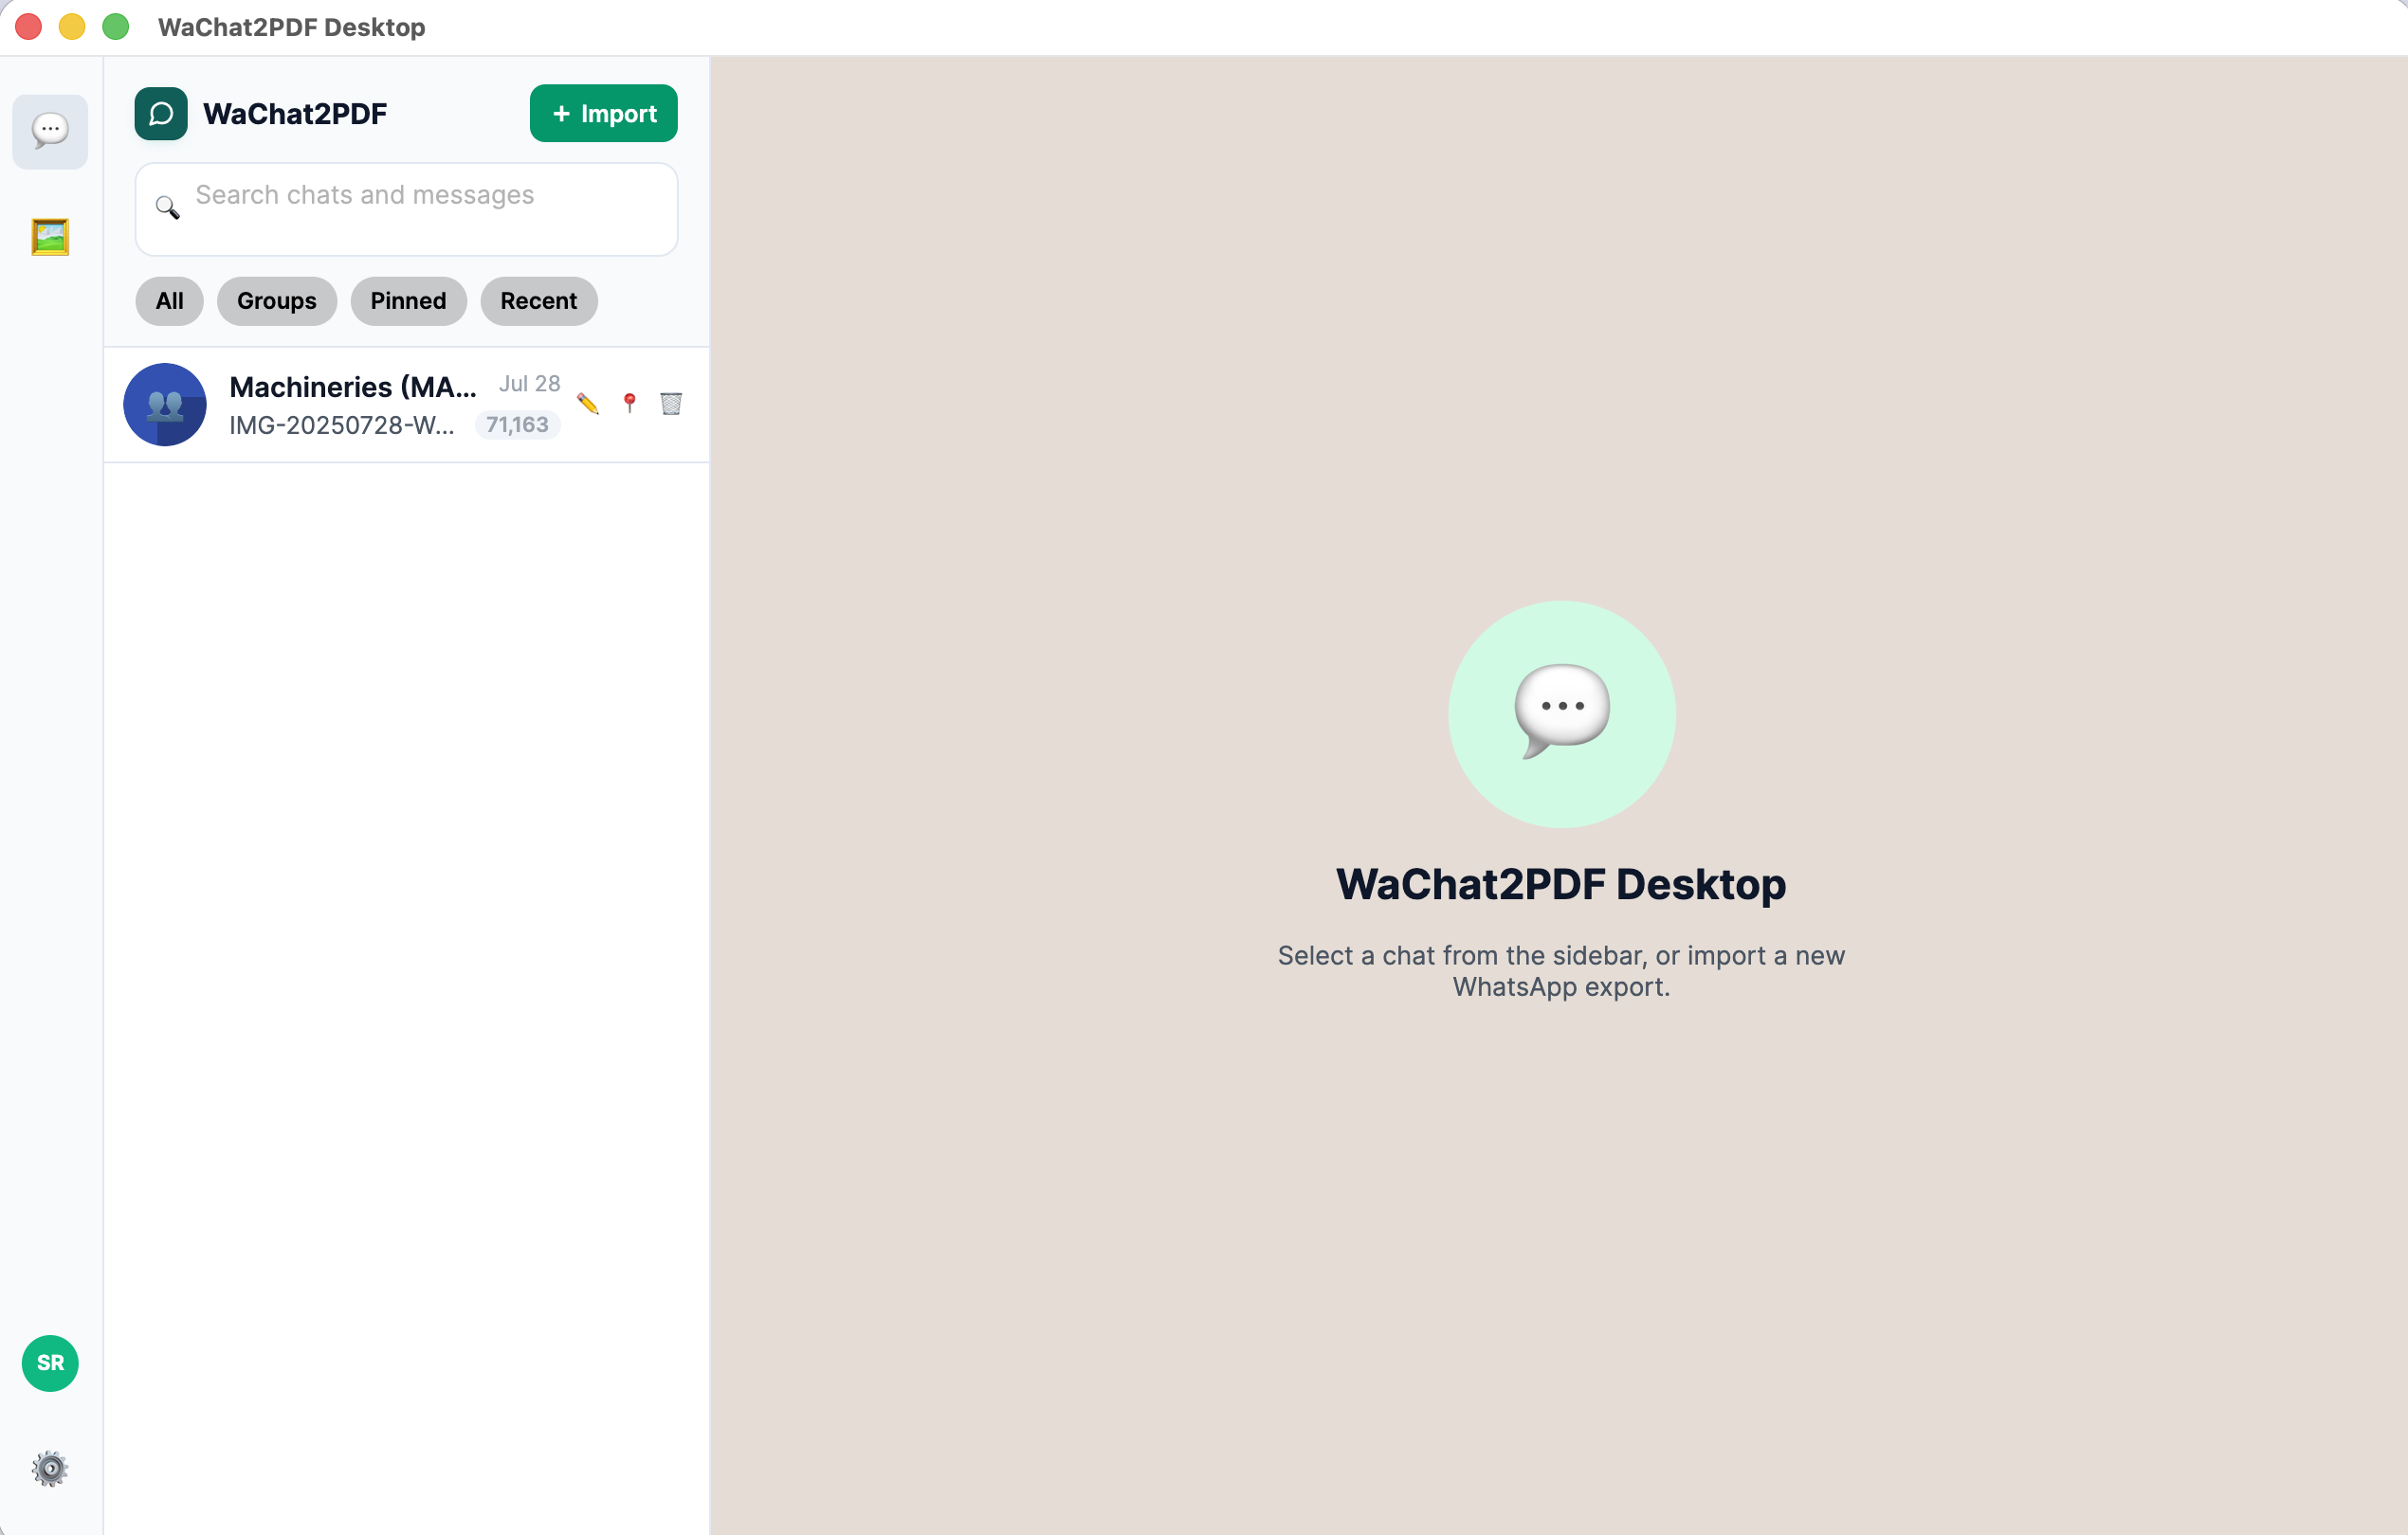This screenshot has height=1535, width=2408.
Task: Click the Jul 28 date label
Action: 530,384
